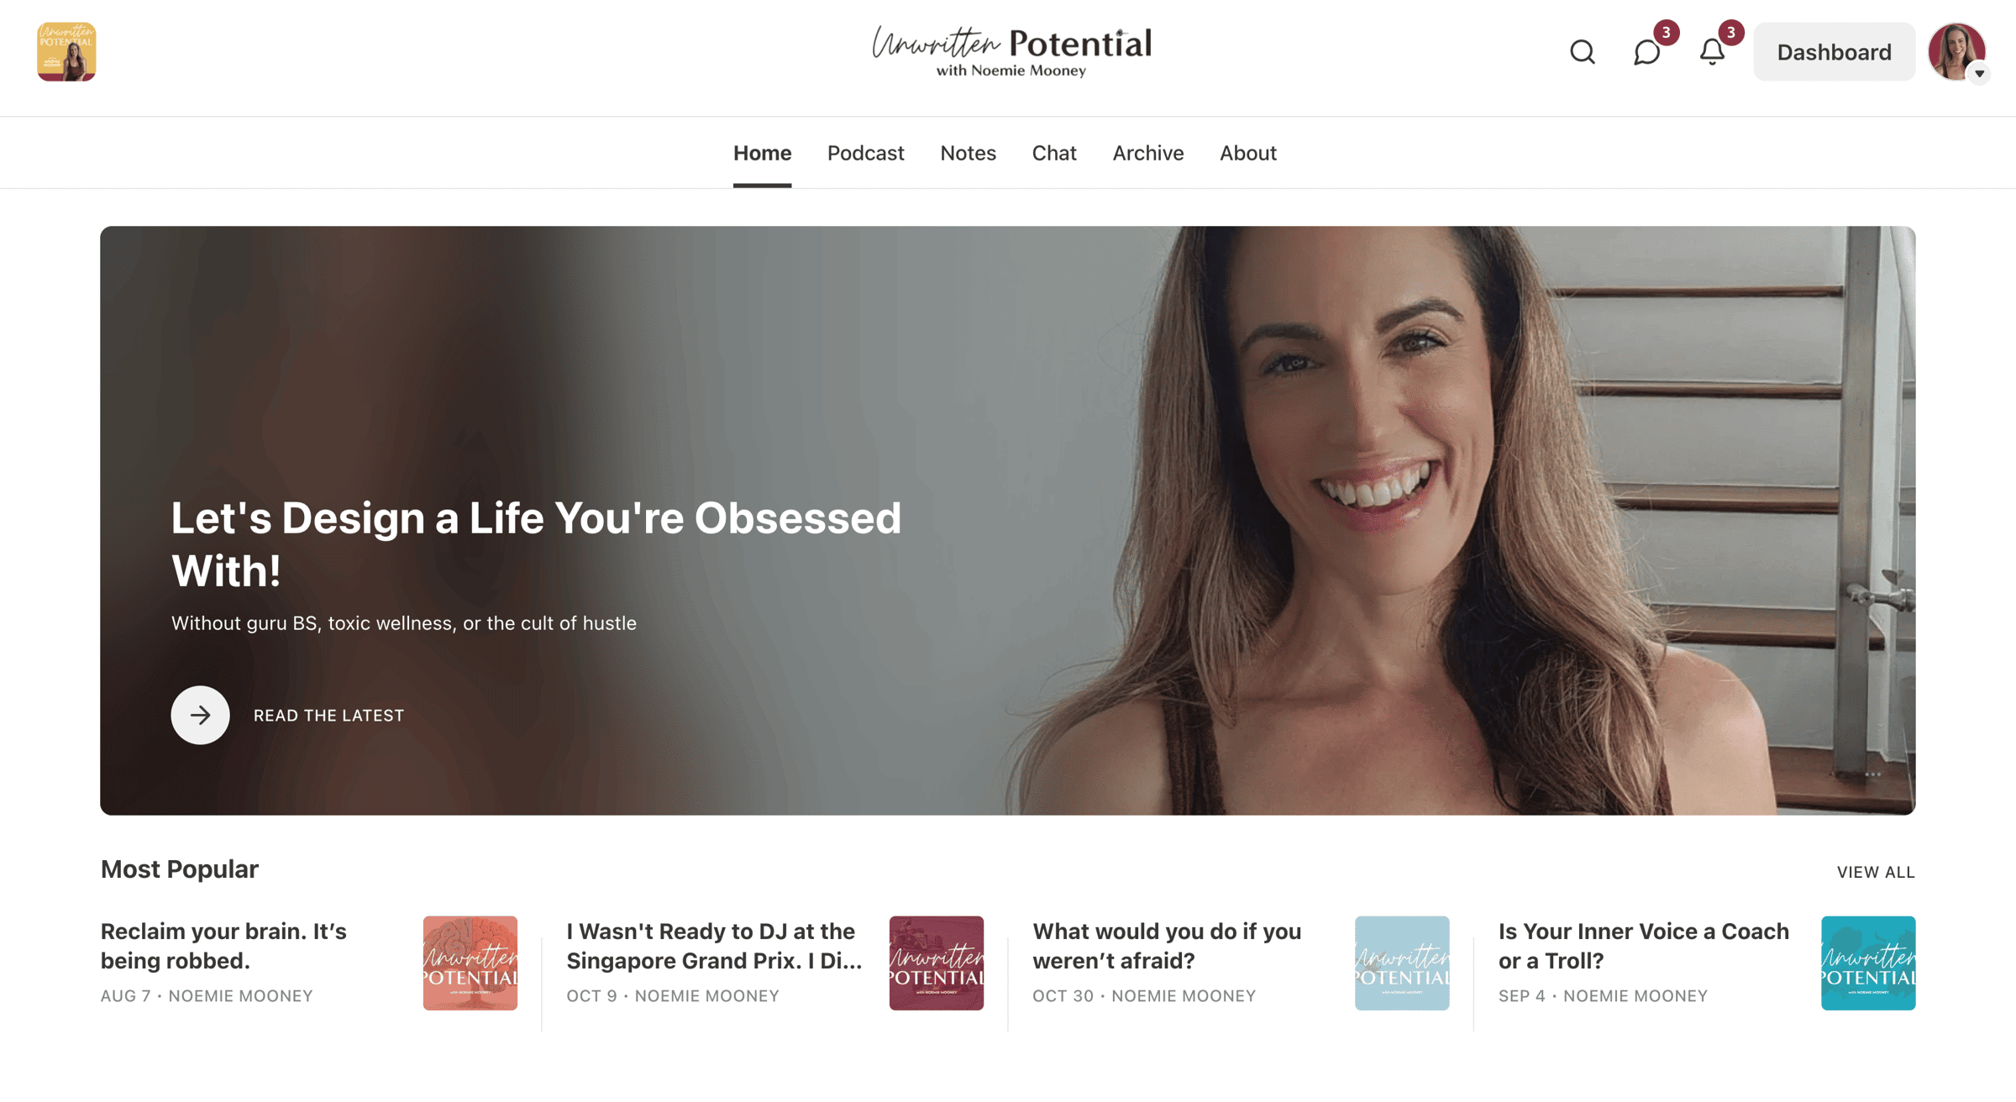Open the Dashboard button

pos(1834,52)
